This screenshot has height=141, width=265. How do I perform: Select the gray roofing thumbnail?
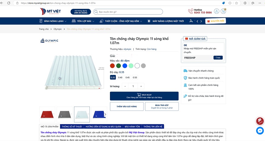pyautogui.click(x=65, y=115)
